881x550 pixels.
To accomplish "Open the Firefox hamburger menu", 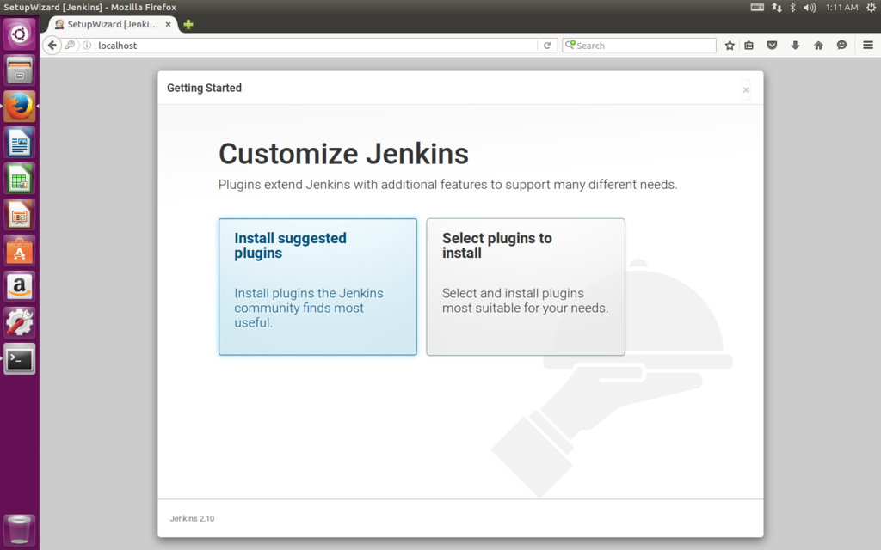I will click(867, 46).
